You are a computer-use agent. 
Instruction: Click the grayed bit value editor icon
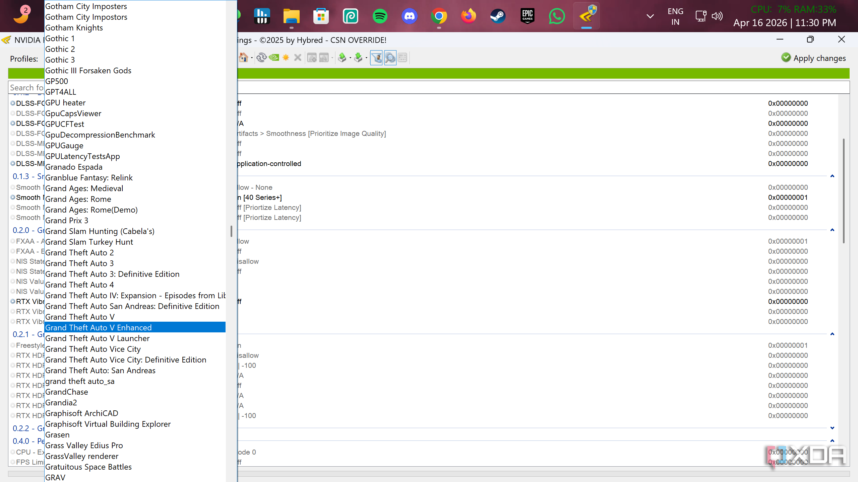[x=403, y=58]
